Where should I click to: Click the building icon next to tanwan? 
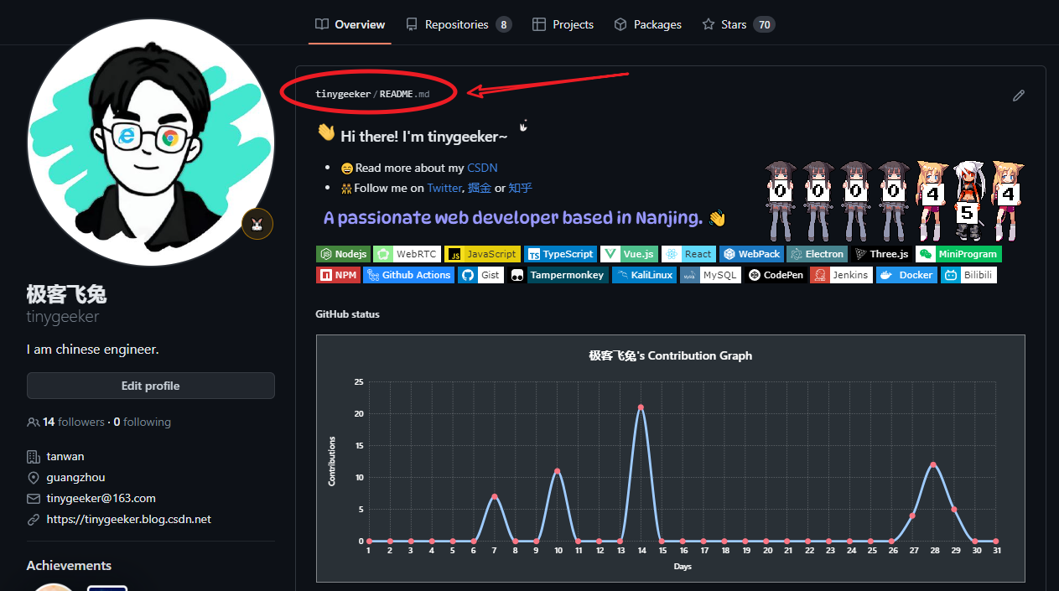pyautogui.click(x=33, y=456)
